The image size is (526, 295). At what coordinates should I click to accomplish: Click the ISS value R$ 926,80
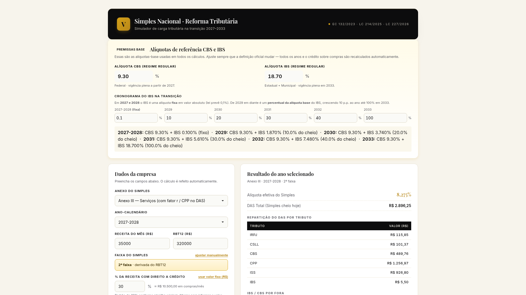click(x=399, y=273)
